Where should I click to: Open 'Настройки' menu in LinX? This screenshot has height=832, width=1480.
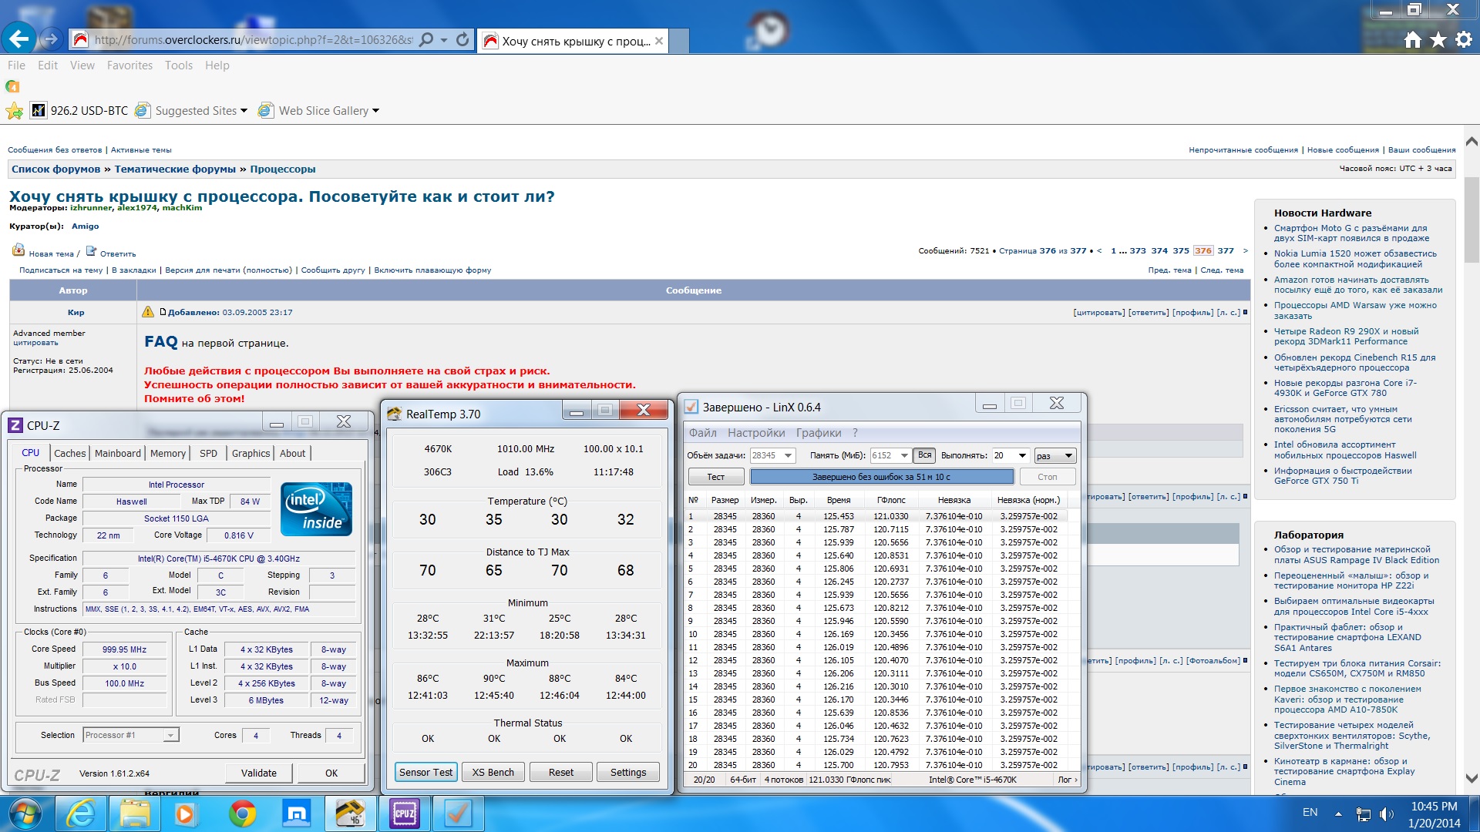point(755,433)
